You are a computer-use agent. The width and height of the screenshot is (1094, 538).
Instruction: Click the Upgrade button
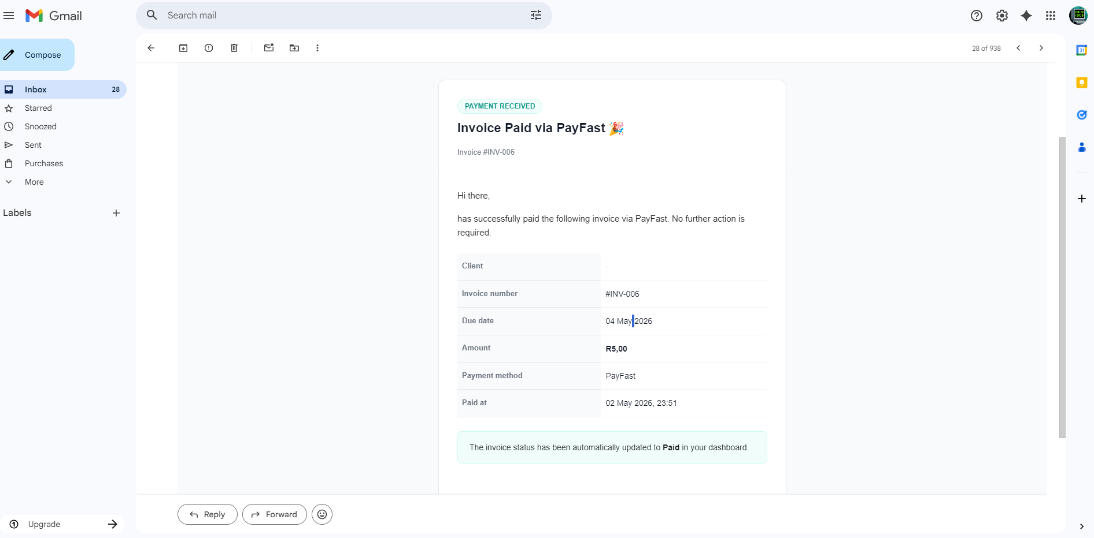pyautogui.click(x=63, y=524)
